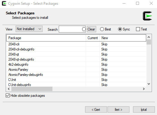Open the View dropdown showing Not Installed
This screenshot has height=115, width=157.
pos(29,29)
